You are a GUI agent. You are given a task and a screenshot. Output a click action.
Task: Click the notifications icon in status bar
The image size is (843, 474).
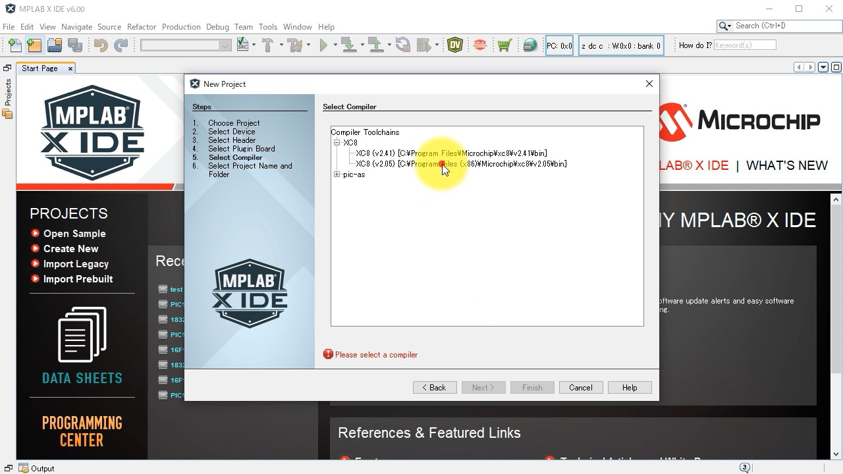[x=745, y=468]
